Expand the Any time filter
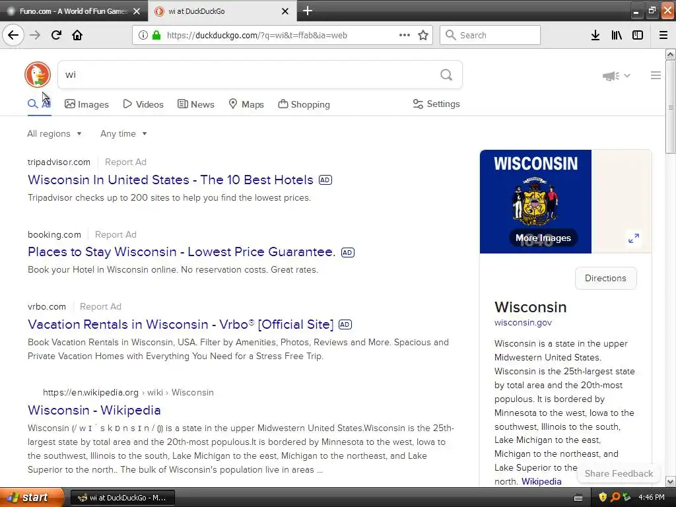The height and width of the screenshot is (507, 676). point(123,133)
